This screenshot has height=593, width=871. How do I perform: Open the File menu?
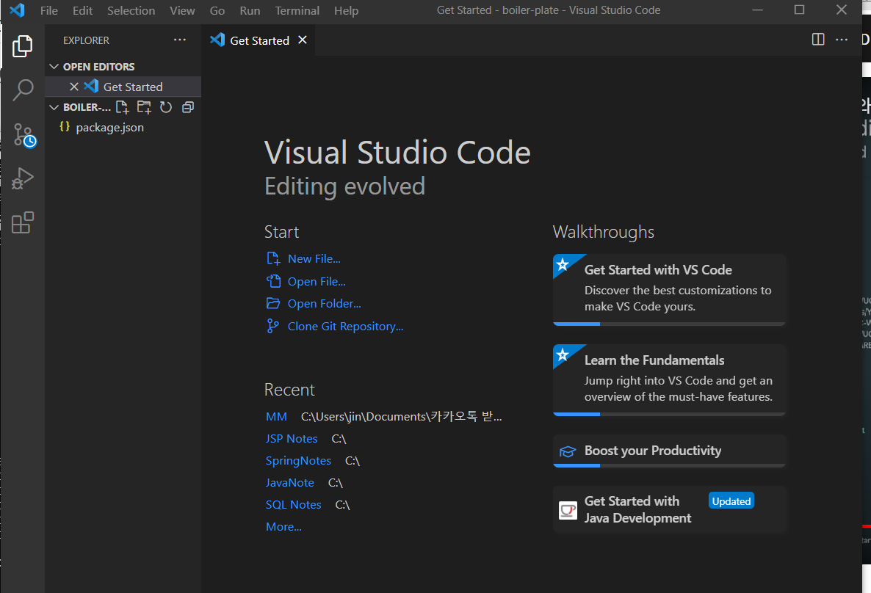[49, 10]
